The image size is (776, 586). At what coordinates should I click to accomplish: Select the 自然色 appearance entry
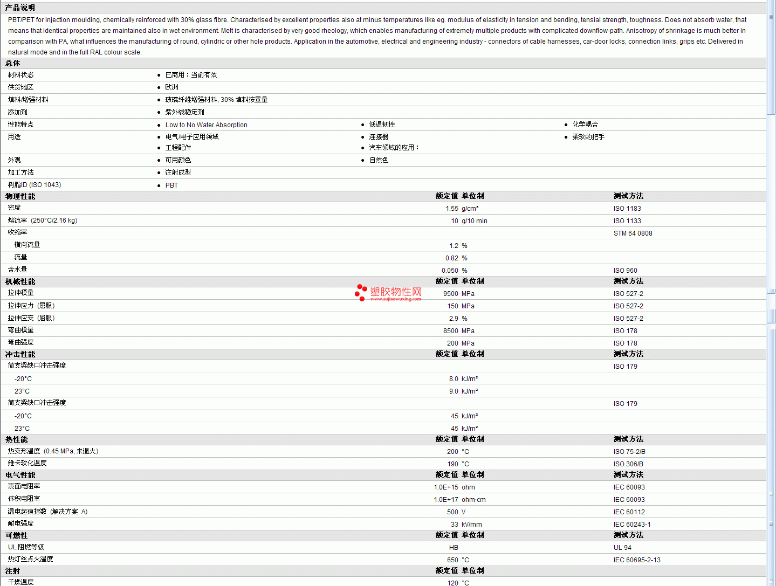coord(379,160)
